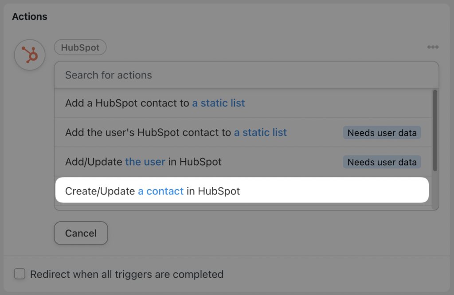The width and height of the screenshot is (454, 295).
Task: Expand the user selector in Add/Update action
Action: [145, 162]
